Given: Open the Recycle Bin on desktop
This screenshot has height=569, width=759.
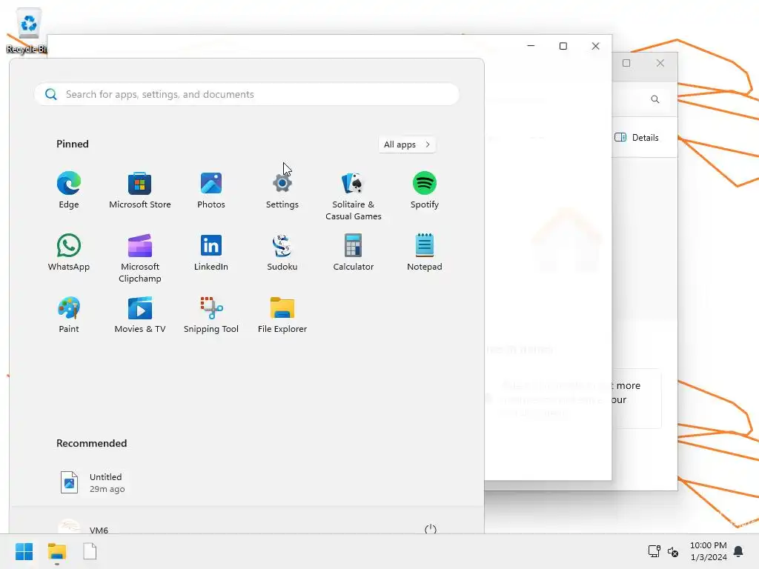Looking at the screenshot, I should click(x=27, y=30).
